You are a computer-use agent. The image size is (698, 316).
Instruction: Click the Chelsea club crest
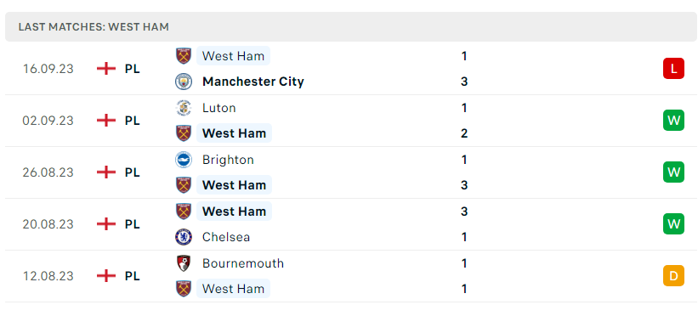point(184,237)
